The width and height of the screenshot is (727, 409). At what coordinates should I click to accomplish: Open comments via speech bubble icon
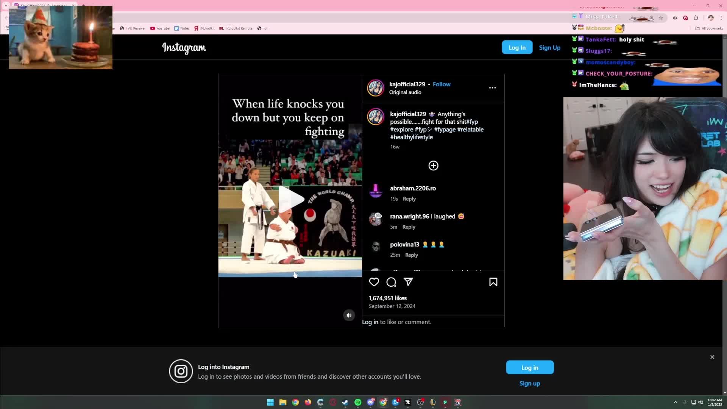click(391, 282)
